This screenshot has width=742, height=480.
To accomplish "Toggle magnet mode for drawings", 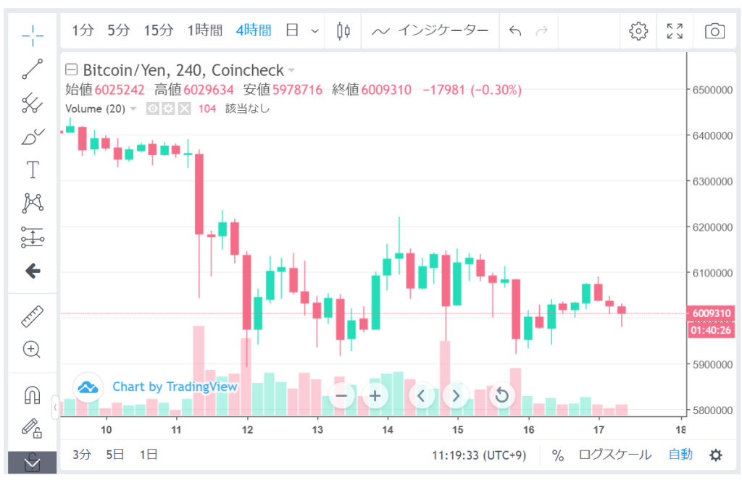I will pyautogui.click(x=33, y=395).
